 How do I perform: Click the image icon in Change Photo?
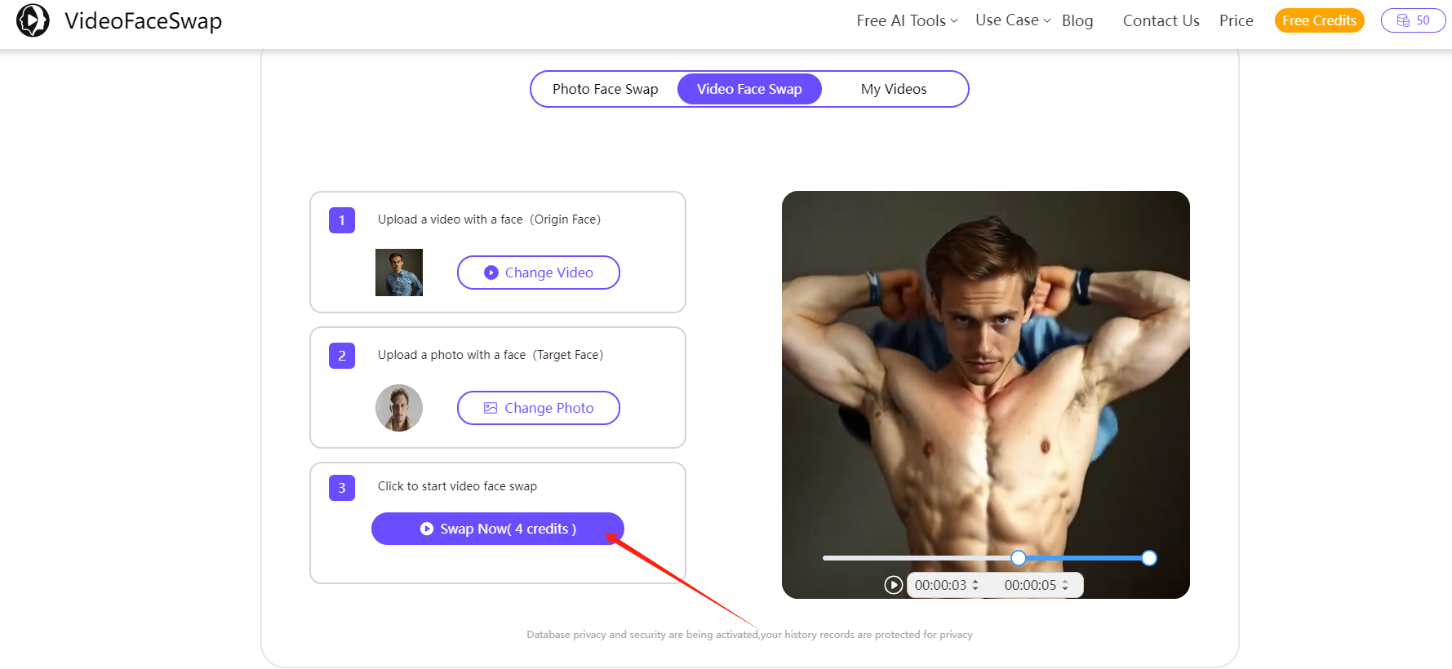click(491, 408)
